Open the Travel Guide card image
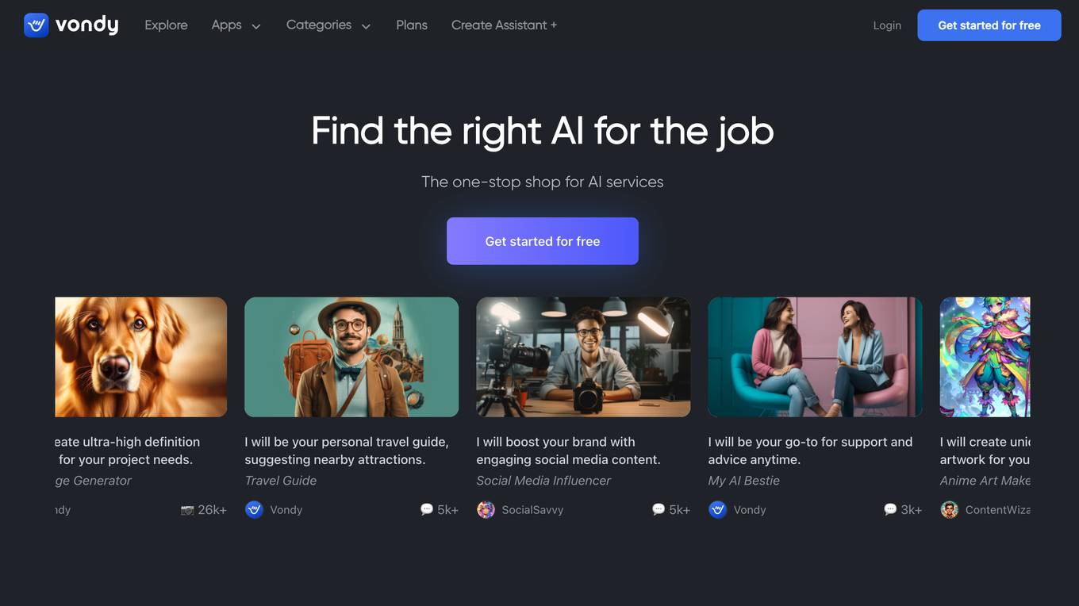 coord(351,357)
